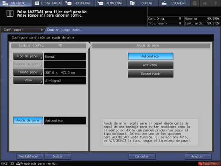Screen dimensions: 221x166
Task: Click the red Tamb/Rev. status indicator
Action: [209, 163]
